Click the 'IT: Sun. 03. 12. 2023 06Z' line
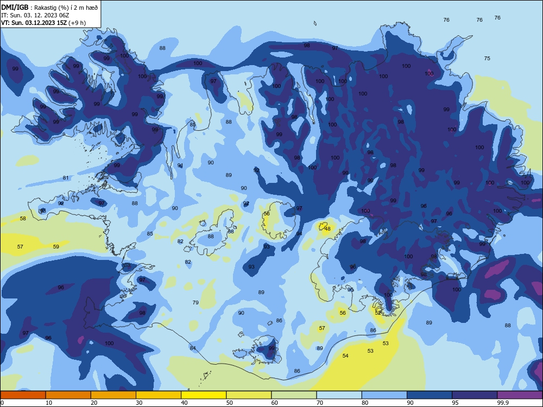 [35, 15]
